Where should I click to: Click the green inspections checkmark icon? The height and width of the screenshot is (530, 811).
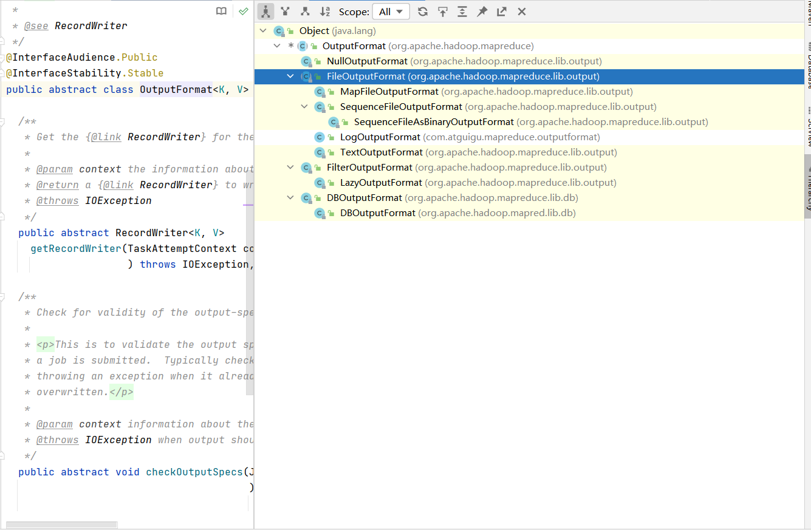(x=243, y=11)
